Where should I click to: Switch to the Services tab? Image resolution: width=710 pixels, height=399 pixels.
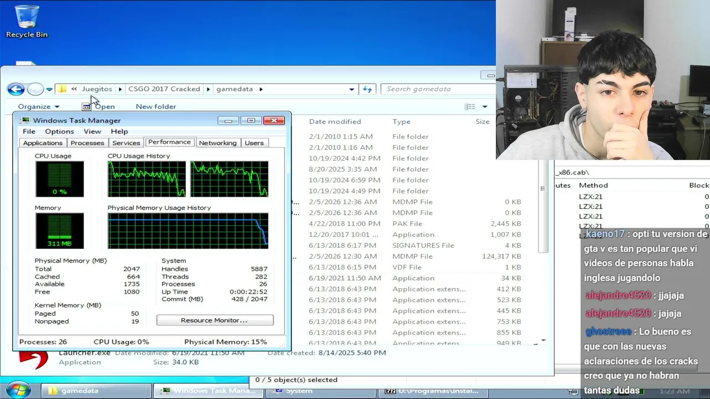pyautogui.click(x=126, y=143)
